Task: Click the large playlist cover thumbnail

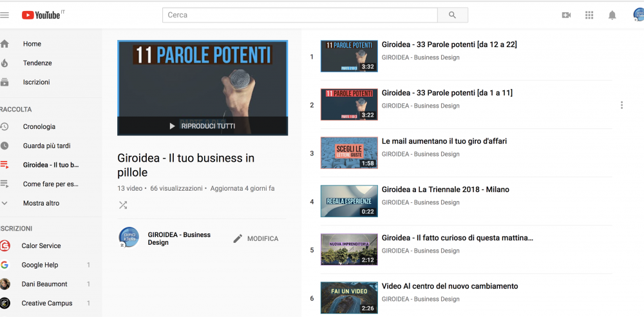Action: tap(202, 88)
